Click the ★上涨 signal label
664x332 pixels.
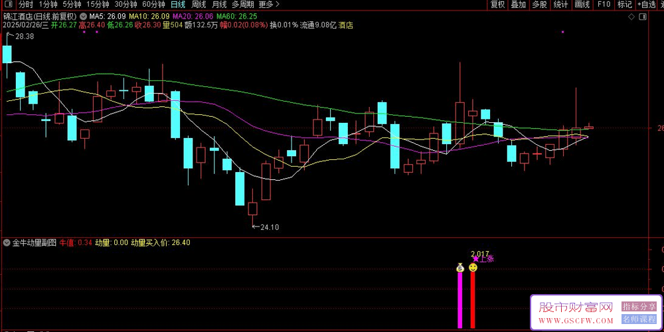point(483,259)
